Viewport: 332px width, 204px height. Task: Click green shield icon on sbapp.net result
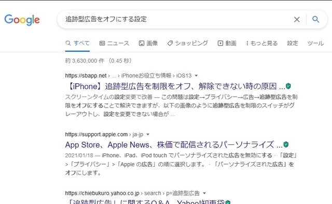(288, 86)
